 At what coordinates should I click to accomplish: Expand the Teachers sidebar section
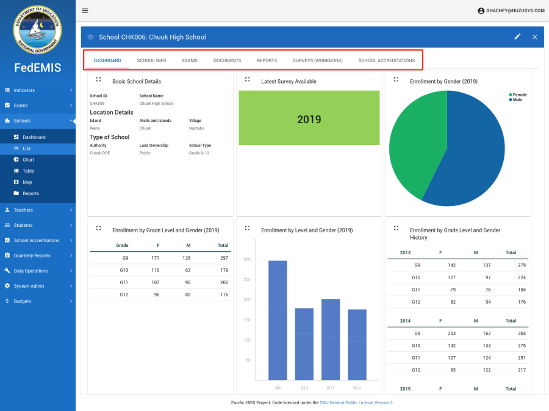[38, 210]
